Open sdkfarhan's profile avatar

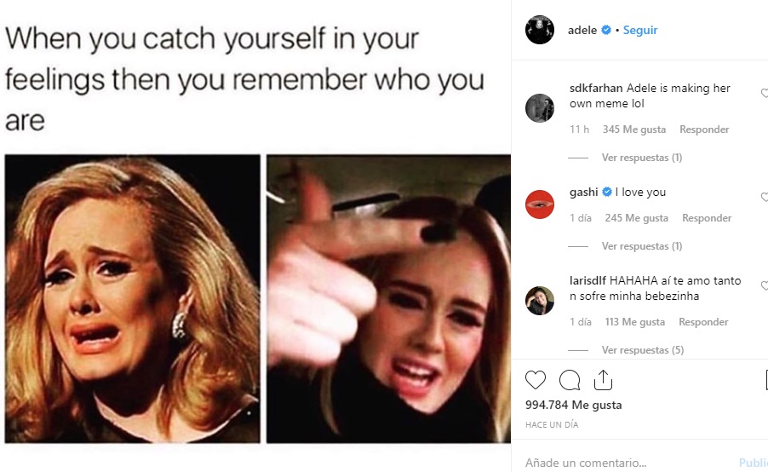pyautogui.click(x=539, y=108)
